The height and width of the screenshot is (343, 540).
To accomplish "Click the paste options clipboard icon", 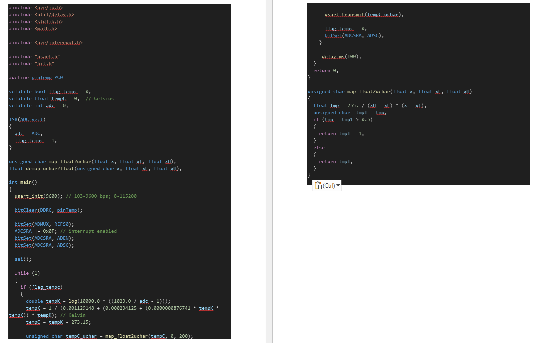I will point(318,186).
